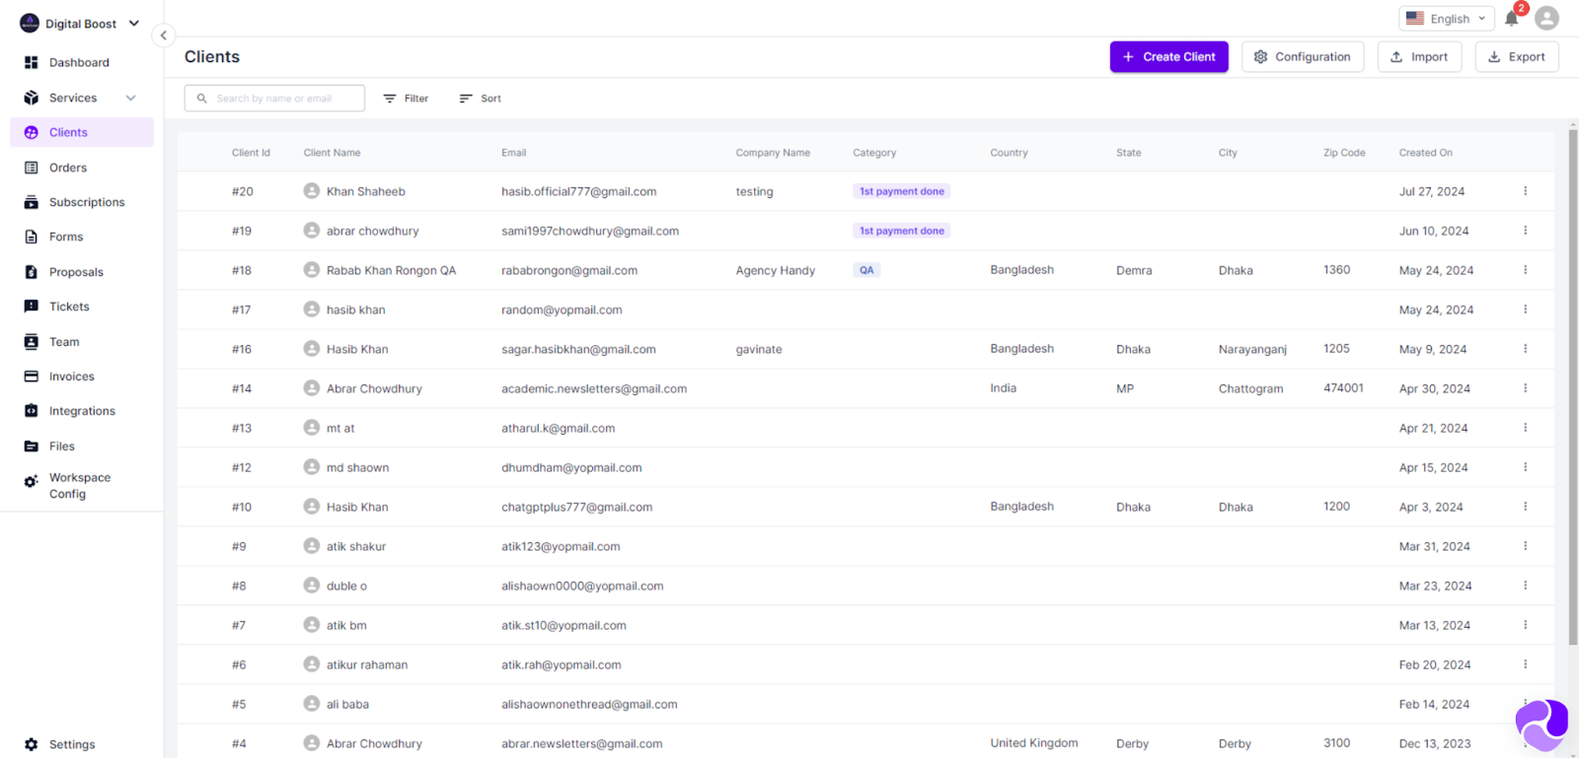Screen dimensions: 1579x758
Task: Open the user profile avatar
Action: 1547,18
